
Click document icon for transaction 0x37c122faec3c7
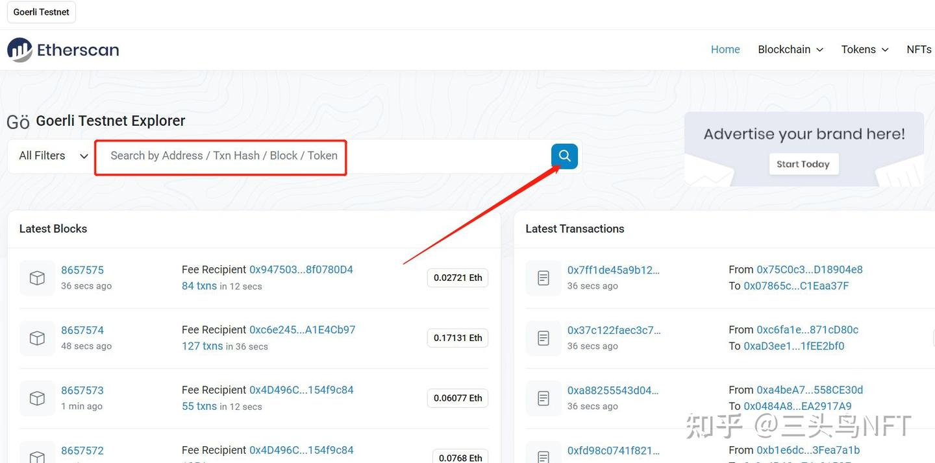click(x=543, y=338)
